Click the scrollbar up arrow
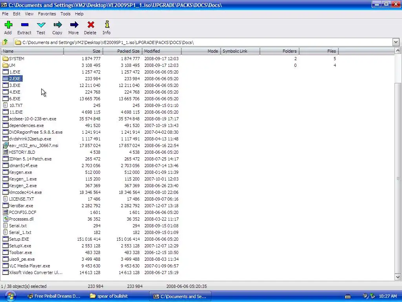 (398, 51)
